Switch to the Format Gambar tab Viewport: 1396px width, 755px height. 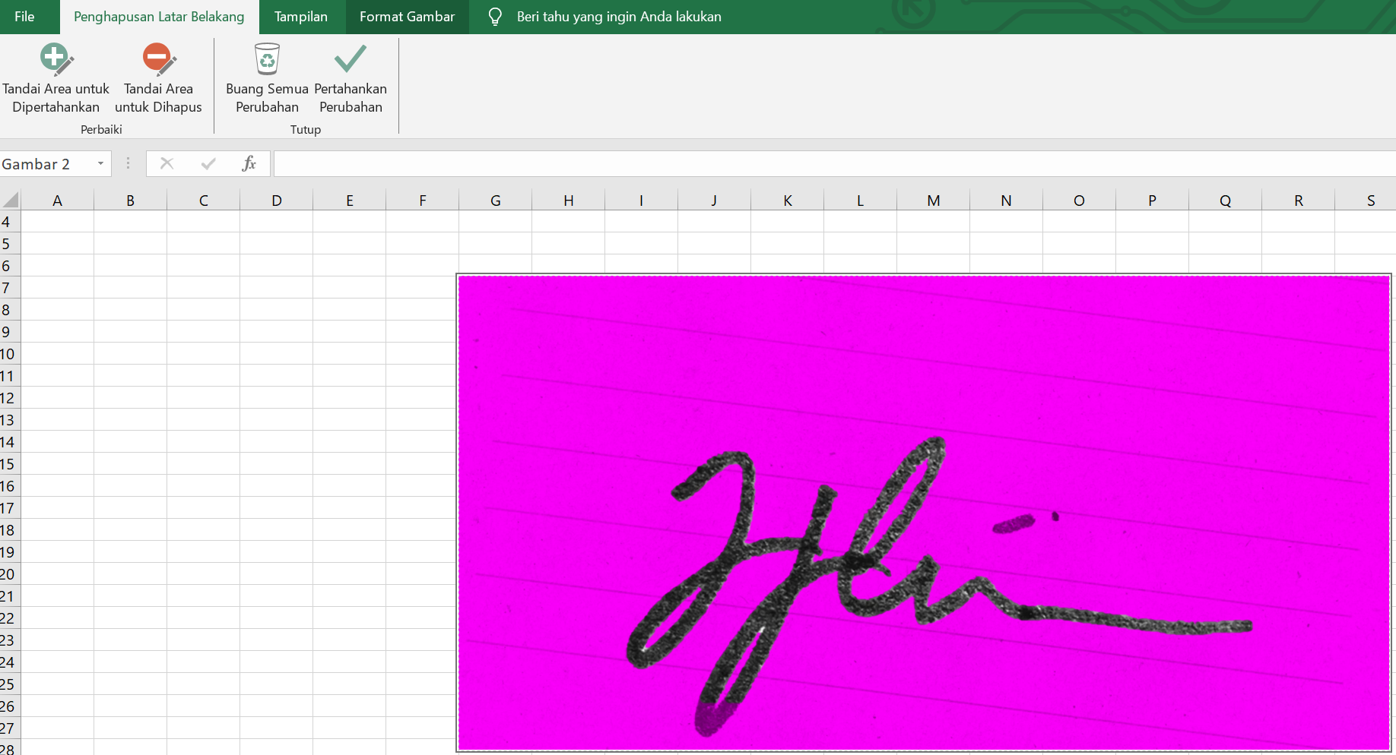(407, 16)
